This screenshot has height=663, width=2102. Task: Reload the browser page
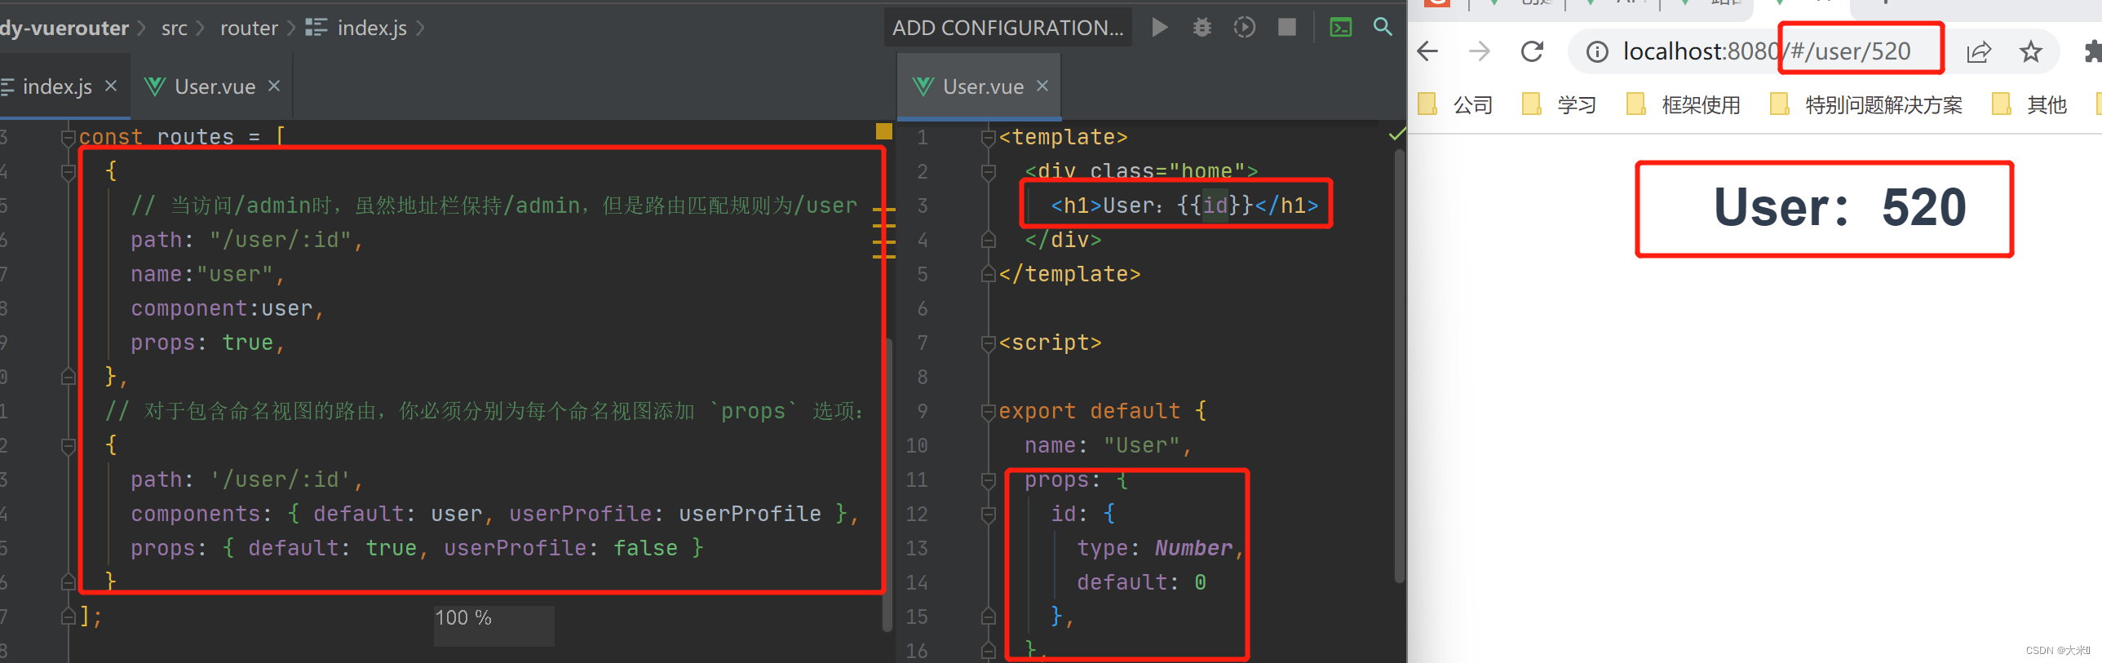click(1533, 52)
